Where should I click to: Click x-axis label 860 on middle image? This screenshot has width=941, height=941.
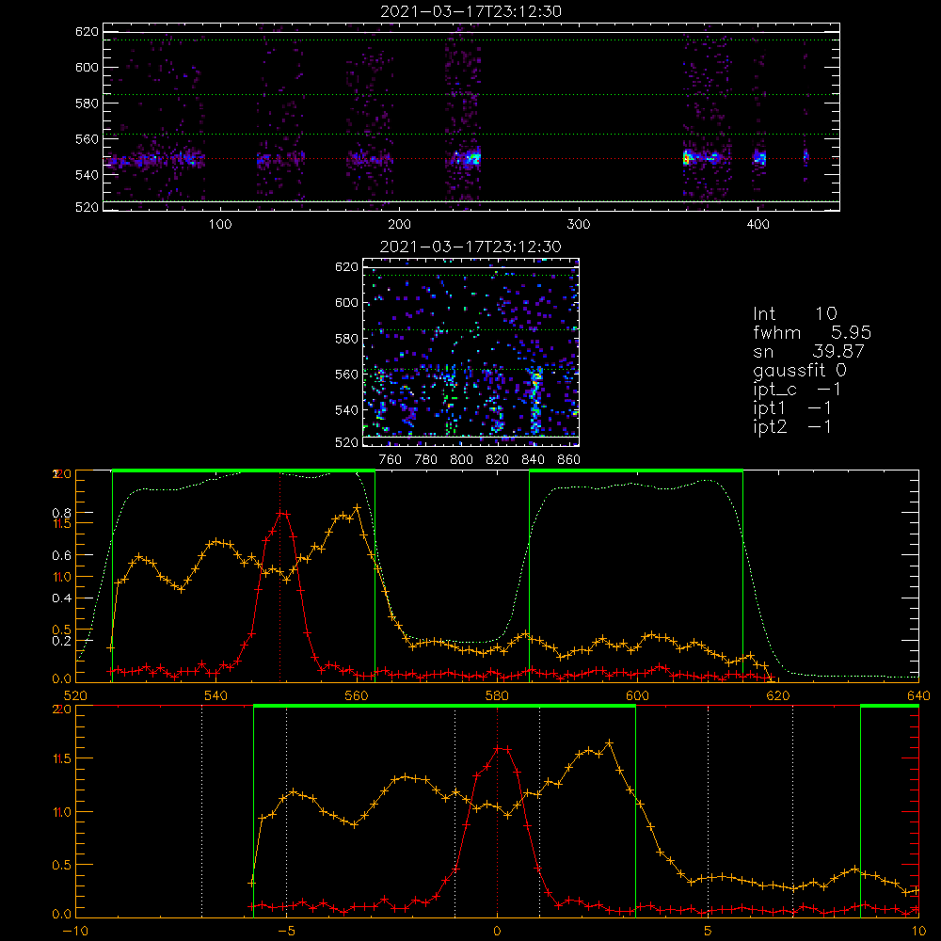pyautogui.click(x=569, y=460)
